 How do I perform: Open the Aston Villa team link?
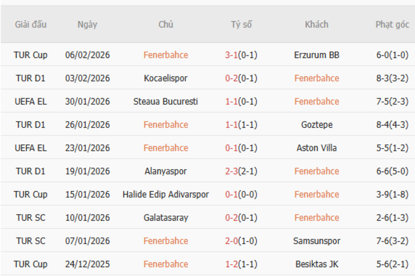pos(317,148)
